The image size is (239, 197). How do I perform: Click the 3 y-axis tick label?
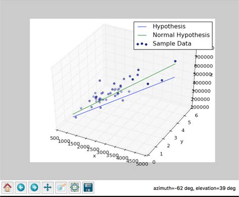[175, 138]
